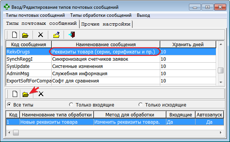Click the '10' days value in the AdminMsg row
Viewport: 230px width, 142px height.
[x=188, y=74]
